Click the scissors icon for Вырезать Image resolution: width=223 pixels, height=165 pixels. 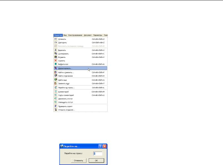click(56, 50)
